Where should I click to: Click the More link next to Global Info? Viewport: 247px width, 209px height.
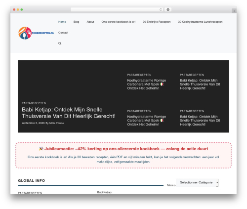coord(171,185)
